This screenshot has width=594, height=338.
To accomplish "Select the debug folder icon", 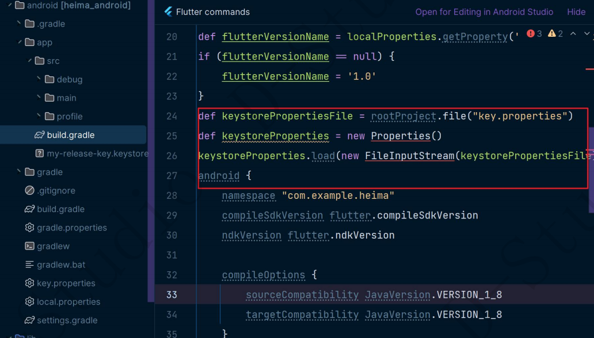I will click(49, 79).
